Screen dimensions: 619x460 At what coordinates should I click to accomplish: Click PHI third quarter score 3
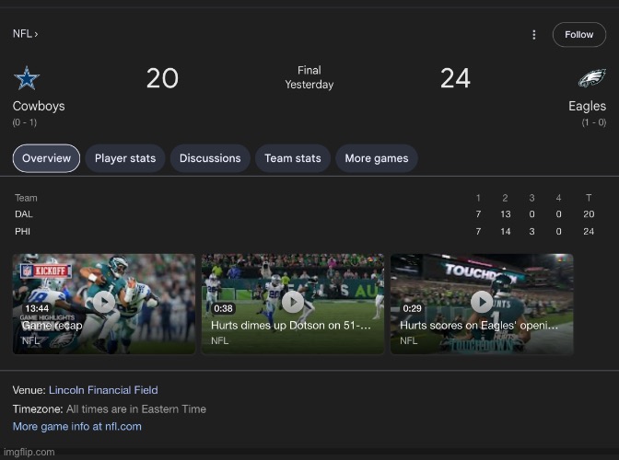(x=531, y=231)
